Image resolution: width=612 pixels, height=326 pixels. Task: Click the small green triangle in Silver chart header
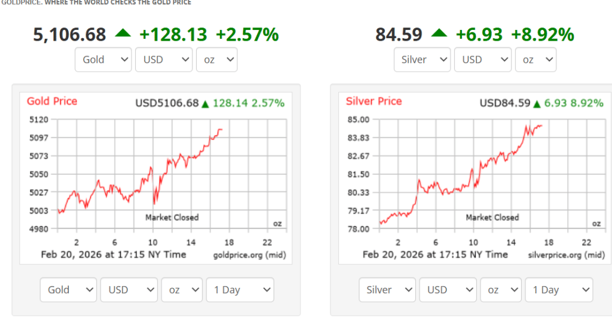tap(537, 104)
